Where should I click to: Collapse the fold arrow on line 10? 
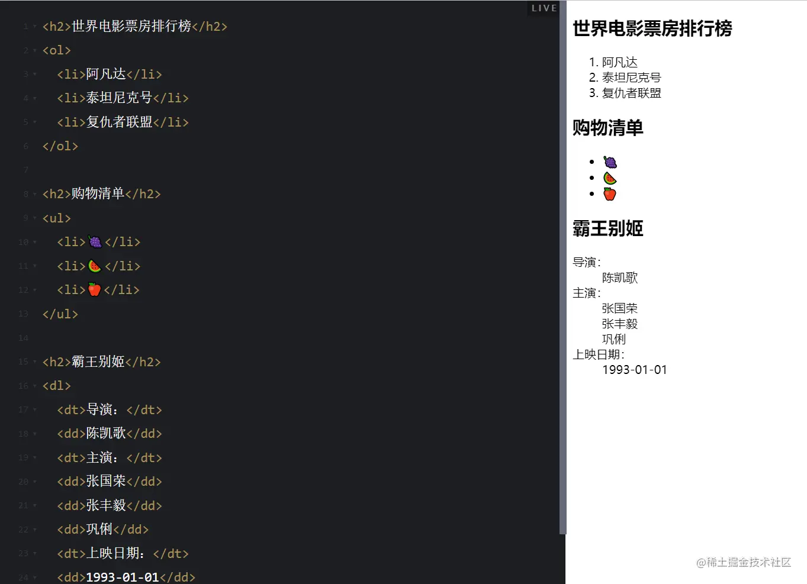click(x=35, y=242)
